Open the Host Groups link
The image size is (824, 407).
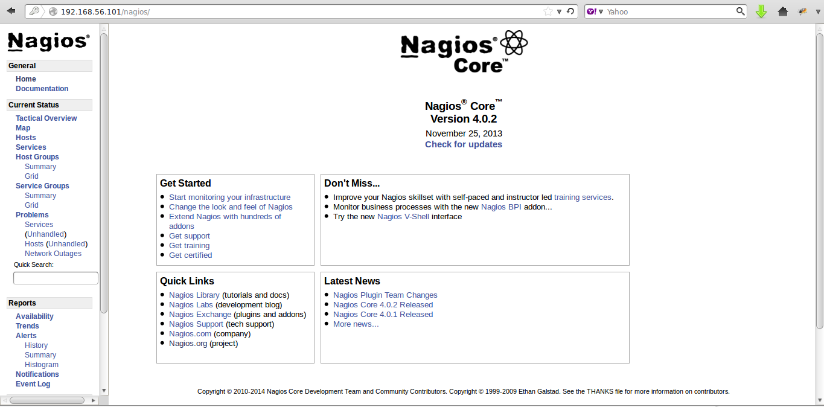click(37, 157)
